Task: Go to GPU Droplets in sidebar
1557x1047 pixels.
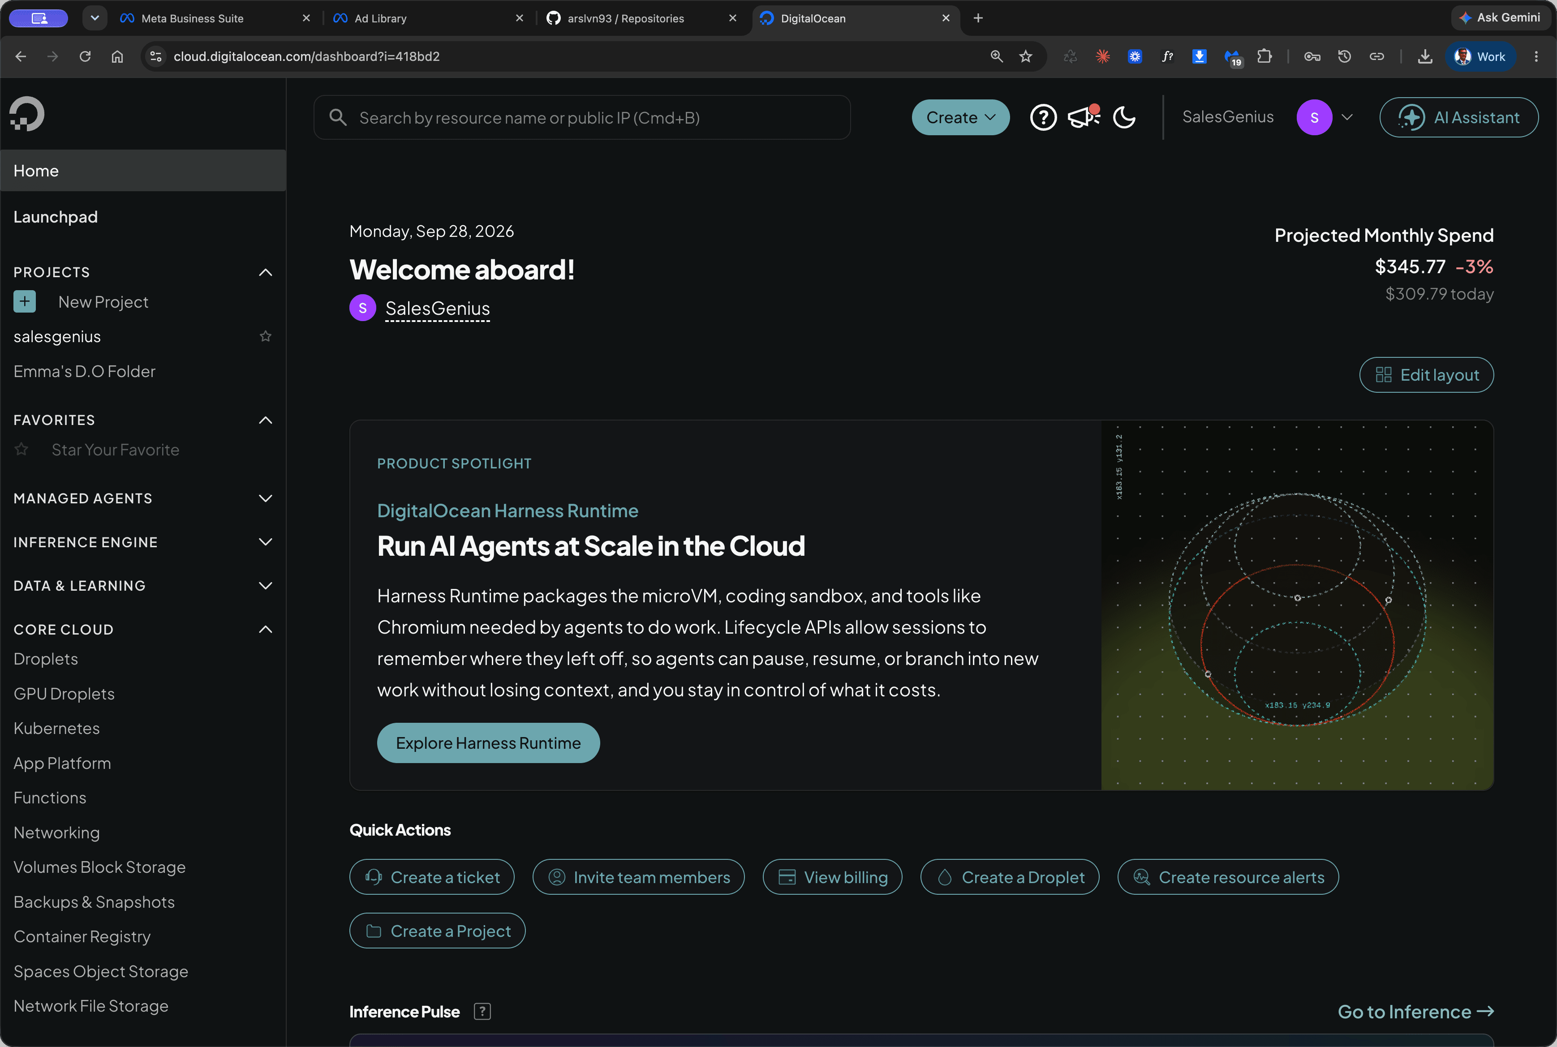Action: 64,694
